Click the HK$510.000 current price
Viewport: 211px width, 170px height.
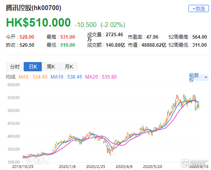(x=38, y=23)
